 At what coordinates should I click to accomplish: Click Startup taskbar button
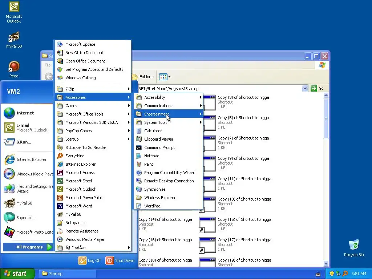point(67,274)
